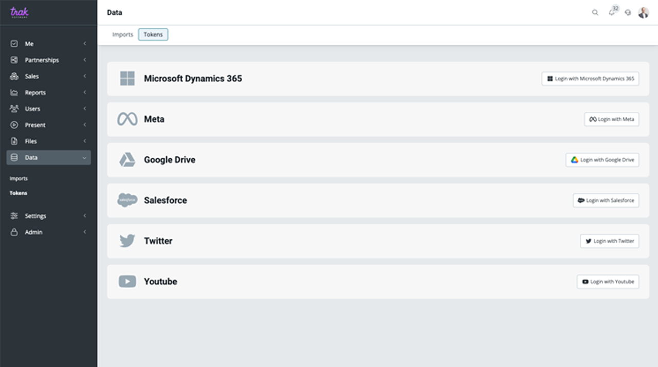Open the Partnerships menu label

click(42, 60)
